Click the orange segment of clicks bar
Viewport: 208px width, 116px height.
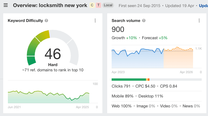pyautogui.click(x=149, y=79)
